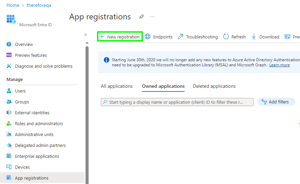Open Enterprise applications in the sidebar
Screen dimensions: 300x184
[37, 156]
